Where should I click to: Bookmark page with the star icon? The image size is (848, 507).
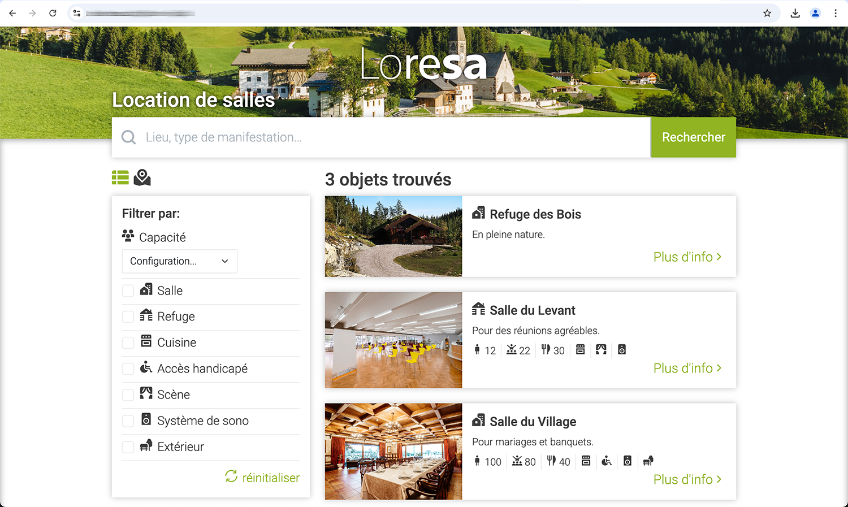[x=767, y=13]
